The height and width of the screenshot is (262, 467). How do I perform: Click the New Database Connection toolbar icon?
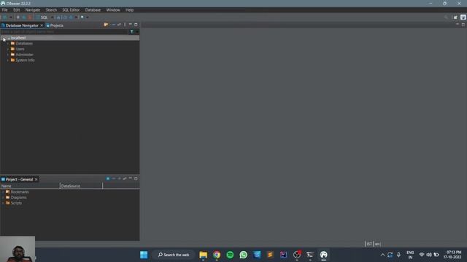4,17
